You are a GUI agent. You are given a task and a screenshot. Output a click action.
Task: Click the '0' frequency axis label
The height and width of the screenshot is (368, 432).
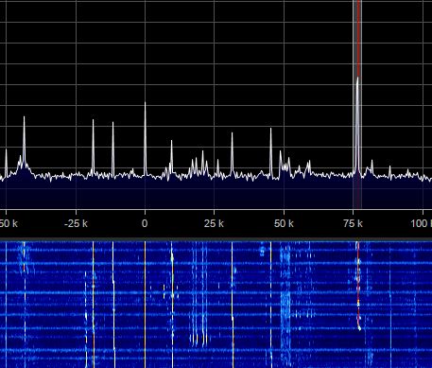145,223
